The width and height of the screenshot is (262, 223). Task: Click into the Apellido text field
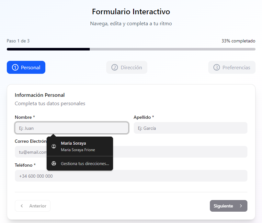pyautogui.click(x=190, y=128)
